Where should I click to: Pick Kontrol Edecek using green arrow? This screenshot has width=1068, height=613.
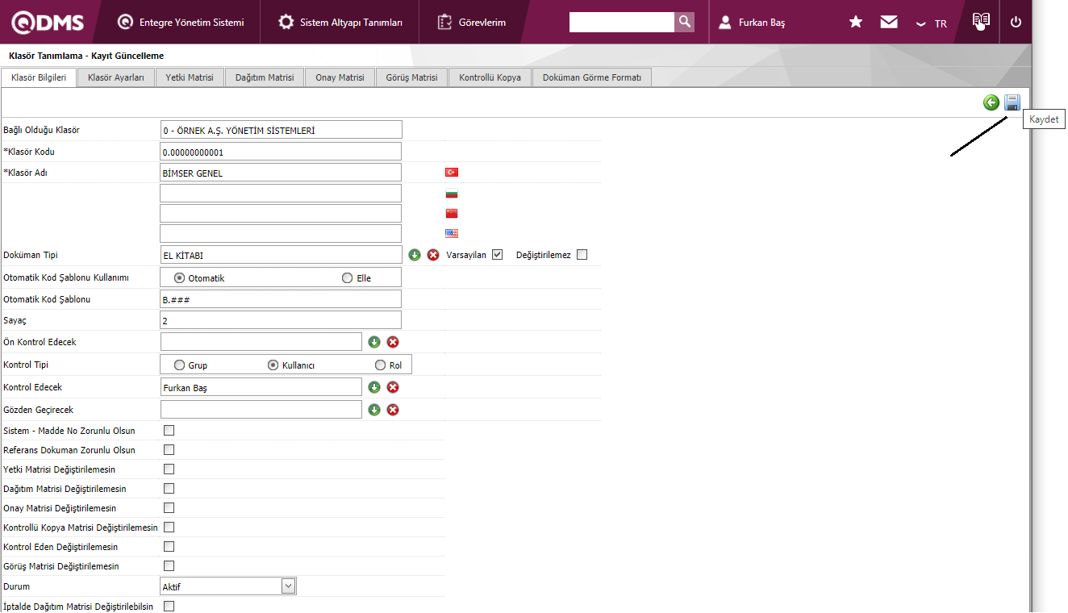[374, 387]
